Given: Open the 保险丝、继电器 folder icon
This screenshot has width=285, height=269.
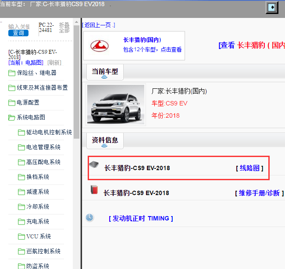Looking at the screenshot, I should coord(12,73).
